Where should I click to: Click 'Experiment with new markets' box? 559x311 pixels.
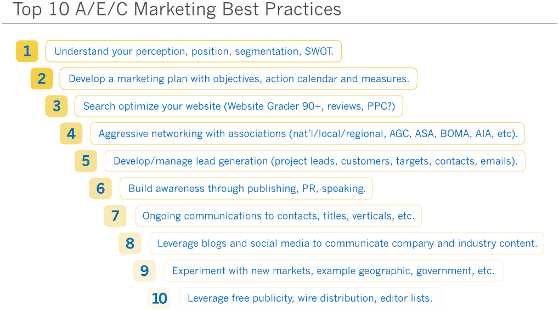coord(334,271)
